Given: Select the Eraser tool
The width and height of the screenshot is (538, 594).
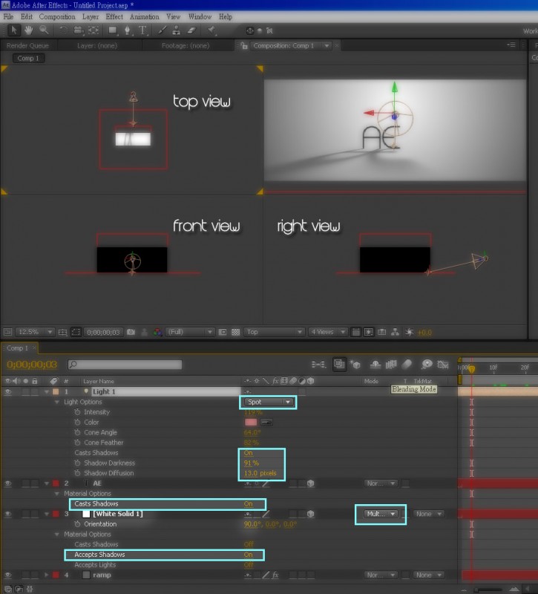Looking at the screenshot, I should [x=192, y=30].
